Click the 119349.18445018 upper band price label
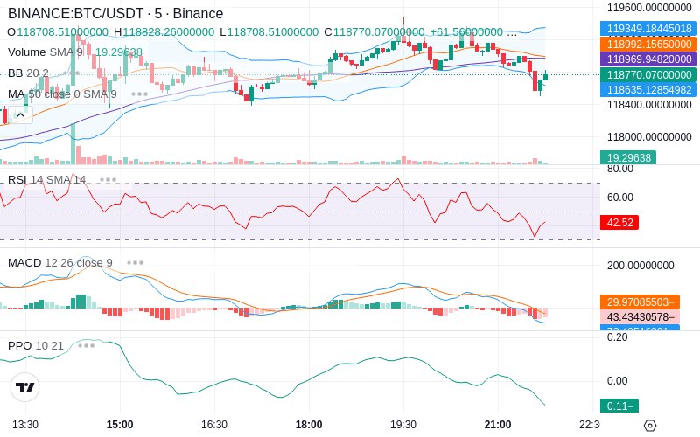The height and width of the screenshot is (437, 700). tap(648, 29)
